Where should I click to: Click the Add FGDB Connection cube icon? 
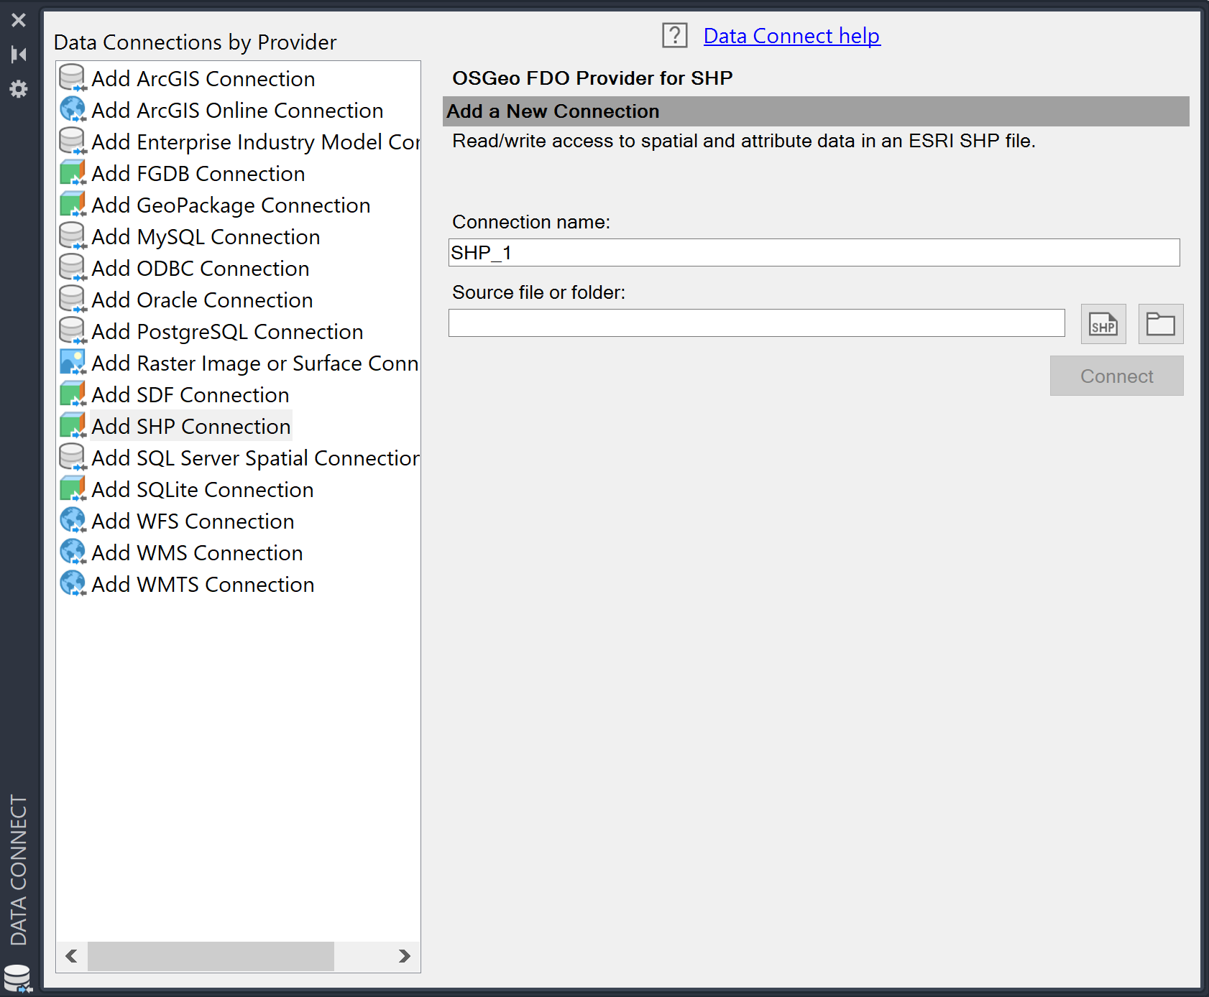[x=72, y=172]
